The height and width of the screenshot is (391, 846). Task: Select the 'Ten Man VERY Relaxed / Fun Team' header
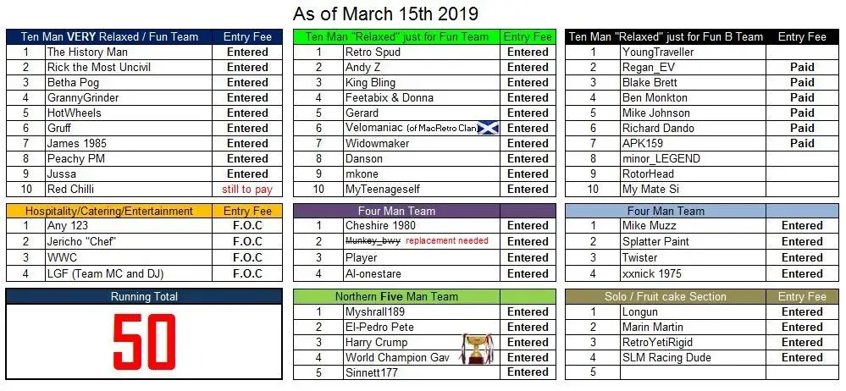pyautogui.click(x=109, y=37)
